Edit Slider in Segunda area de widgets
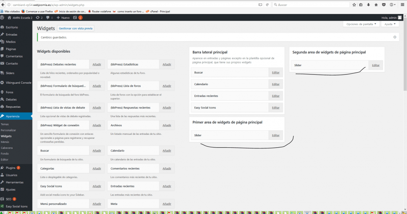This screenshot has width=407, height=214. click(x=376, y=65)
